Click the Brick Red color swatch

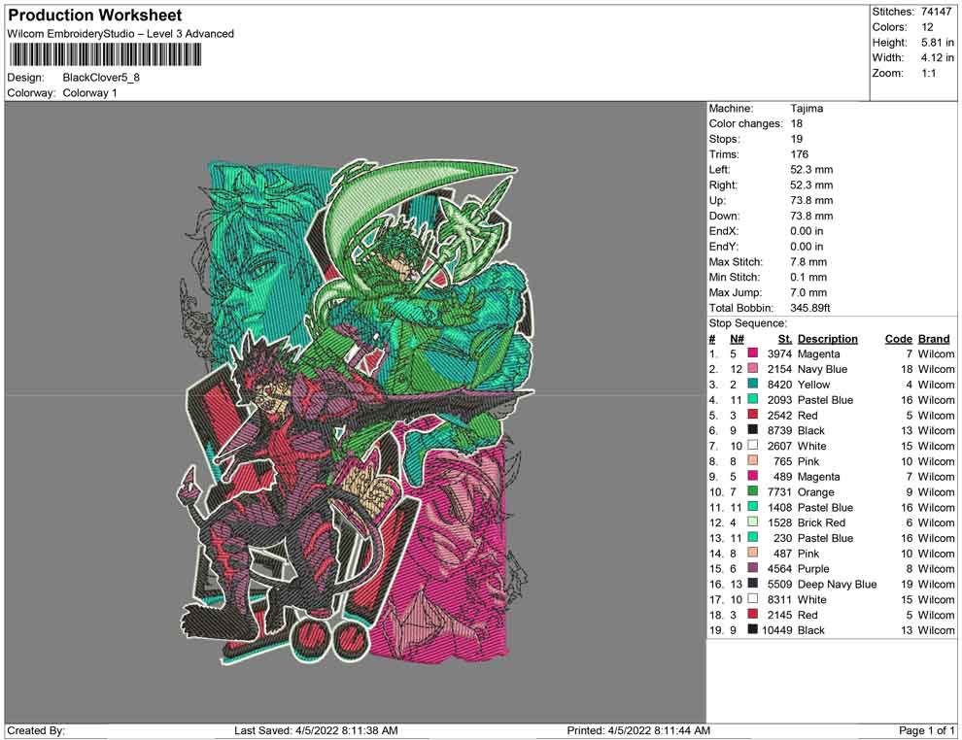(x=753, y=521)
